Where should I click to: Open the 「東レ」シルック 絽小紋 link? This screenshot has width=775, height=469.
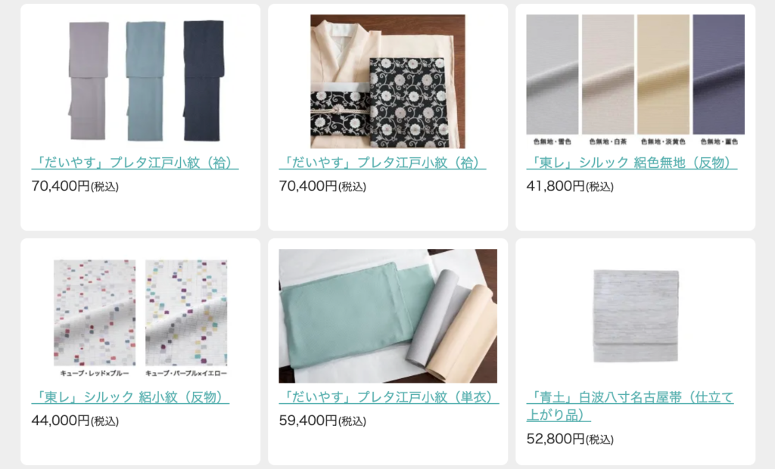(x=130, y=397)
